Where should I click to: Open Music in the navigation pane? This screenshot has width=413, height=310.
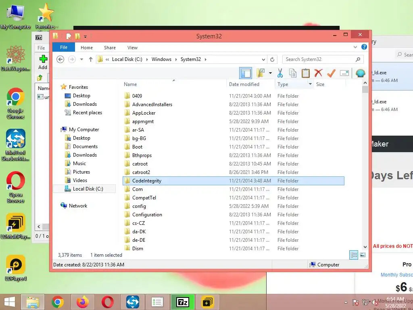[79, 163]
